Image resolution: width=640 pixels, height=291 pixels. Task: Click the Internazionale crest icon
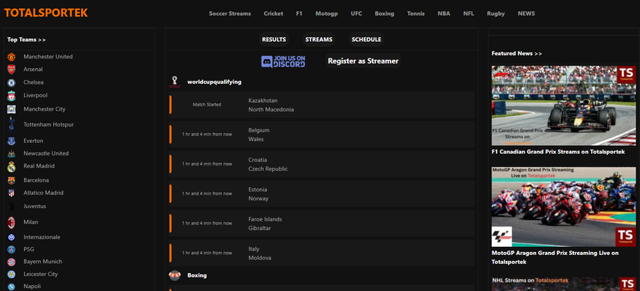[x=11, y=237]
